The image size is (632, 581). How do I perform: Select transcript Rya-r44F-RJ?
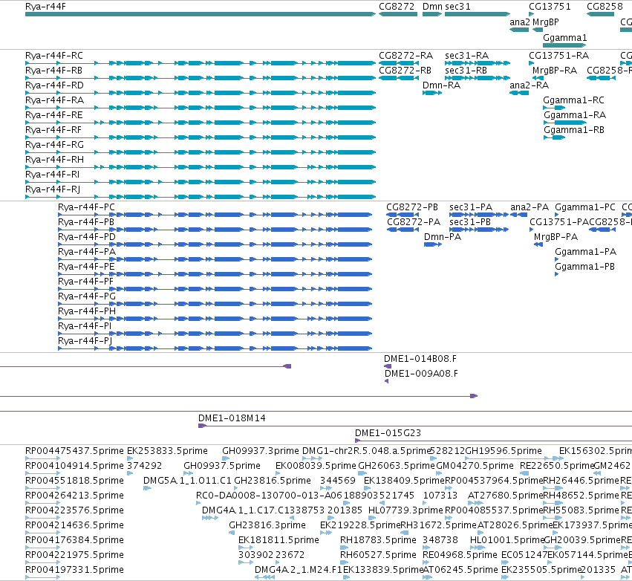coord(201,197)
